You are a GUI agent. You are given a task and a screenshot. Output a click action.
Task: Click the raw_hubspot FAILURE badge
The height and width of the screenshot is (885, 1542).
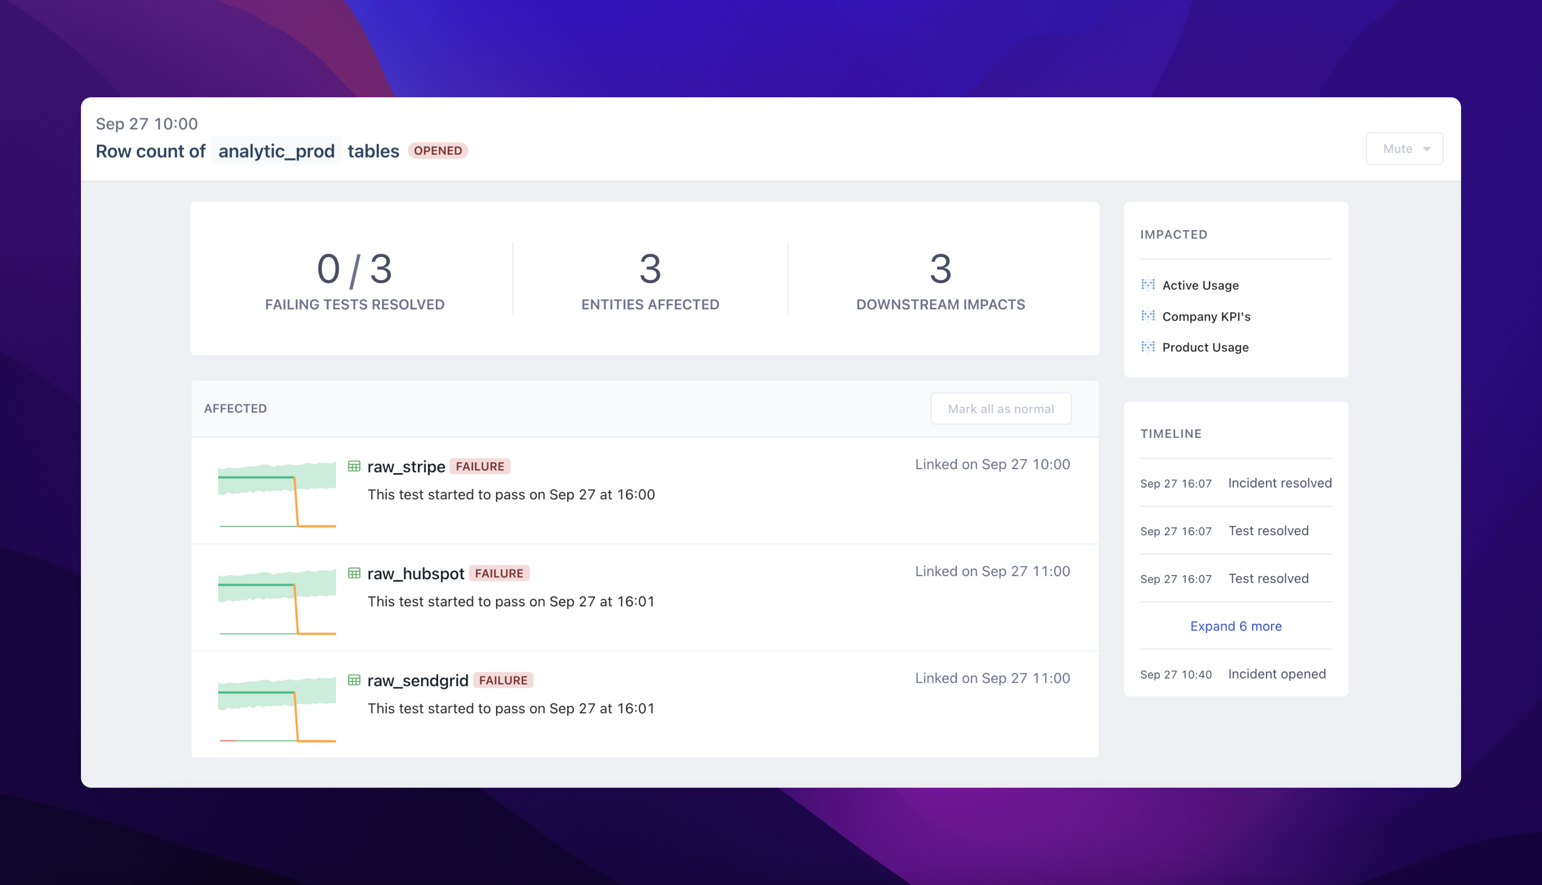(499, 573)
